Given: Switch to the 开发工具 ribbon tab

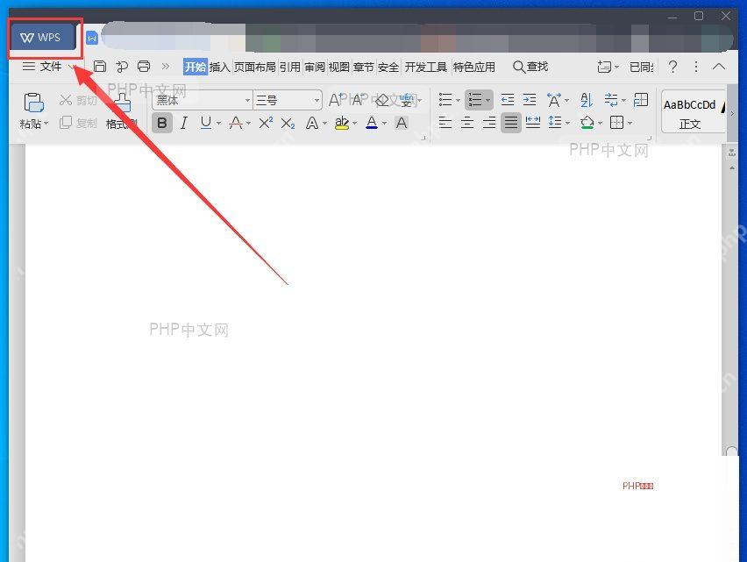Looking at the screenshot, I should click(425, 67).
